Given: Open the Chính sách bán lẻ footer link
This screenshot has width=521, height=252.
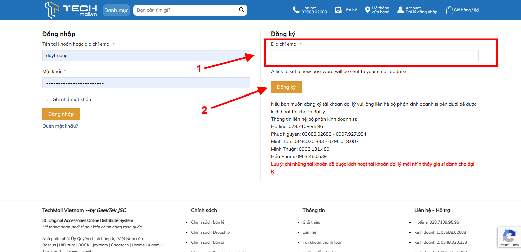Looking at the screenshot, I should (207, 222).
